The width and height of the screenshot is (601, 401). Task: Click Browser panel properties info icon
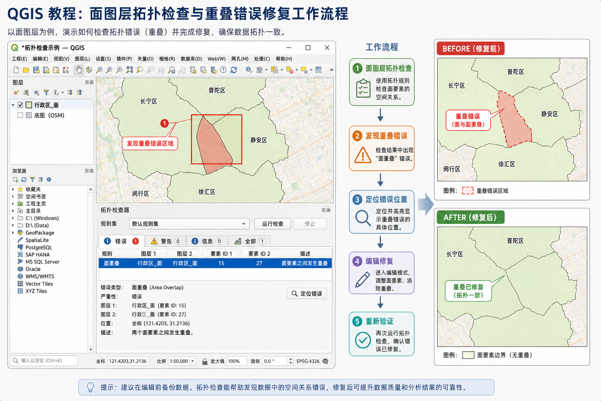(x=49, y=179)
